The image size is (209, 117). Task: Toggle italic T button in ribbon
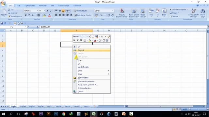29,15
